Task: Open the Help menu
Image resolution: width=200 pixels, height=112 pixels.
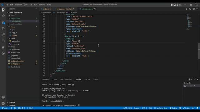Action: [49, 5]
